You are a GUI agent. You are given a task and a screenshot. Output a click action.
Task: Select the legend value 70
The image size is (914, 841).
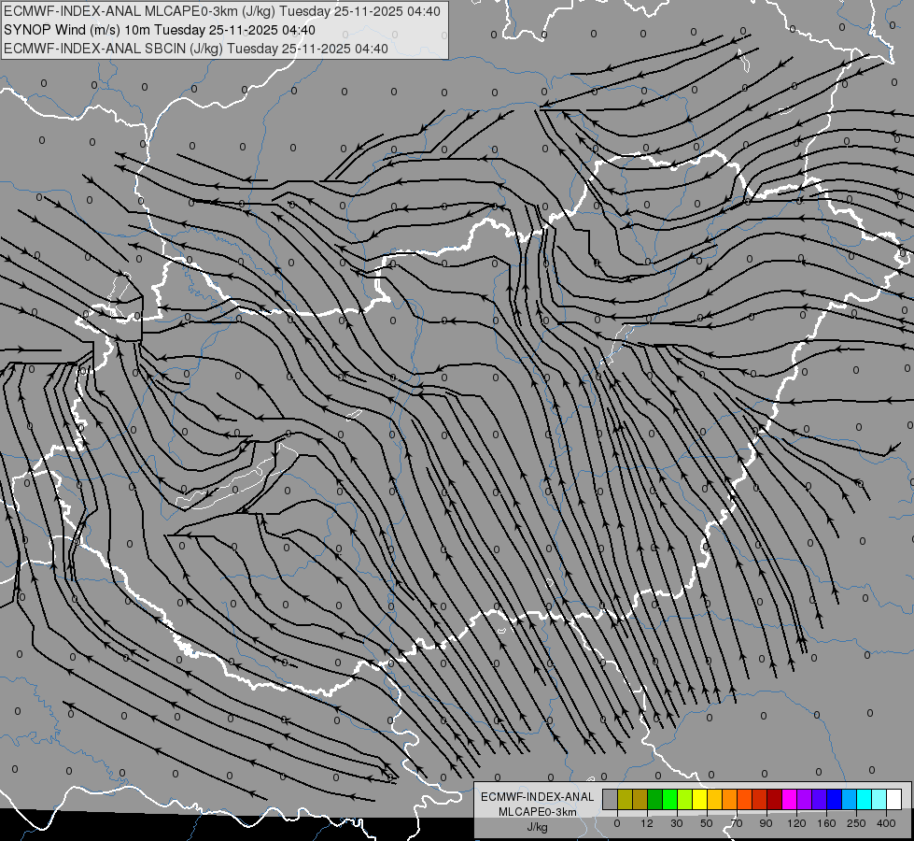(737, 823)
